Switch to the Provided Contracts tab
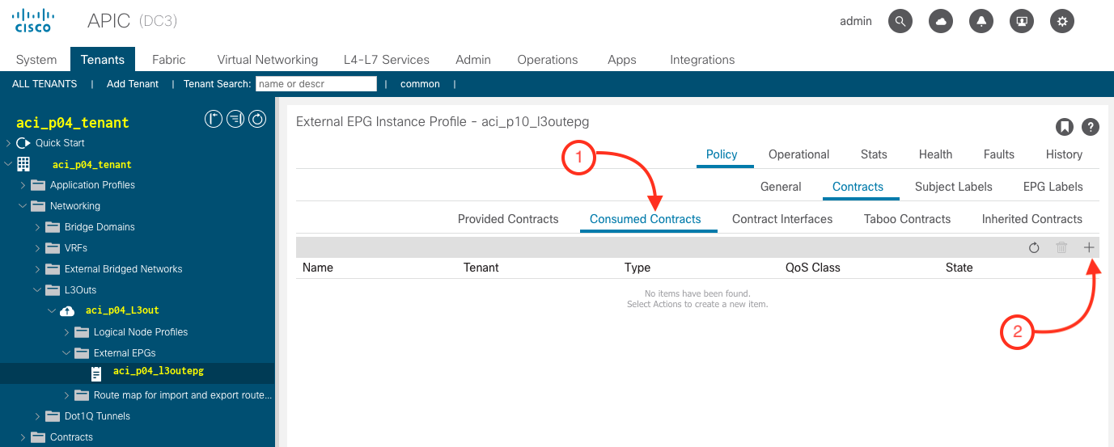1114x447 pixels. click(x=508, y=219)
